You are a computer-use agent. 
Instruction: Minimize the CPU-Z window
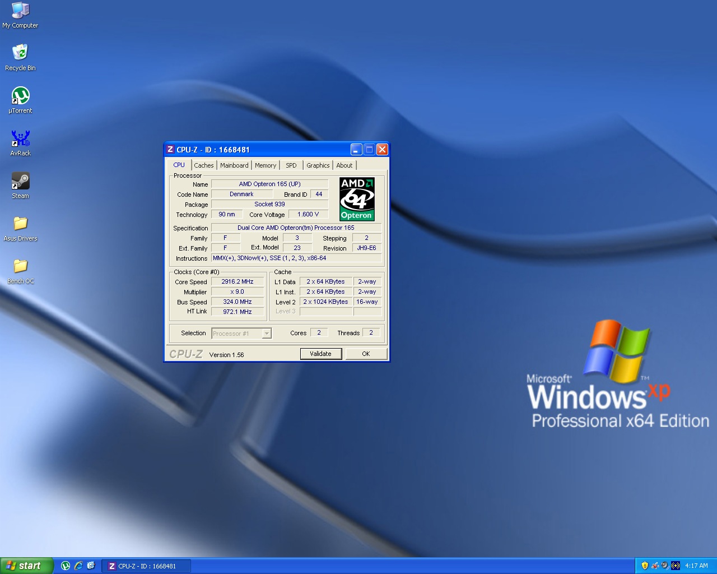coord(356,149)
